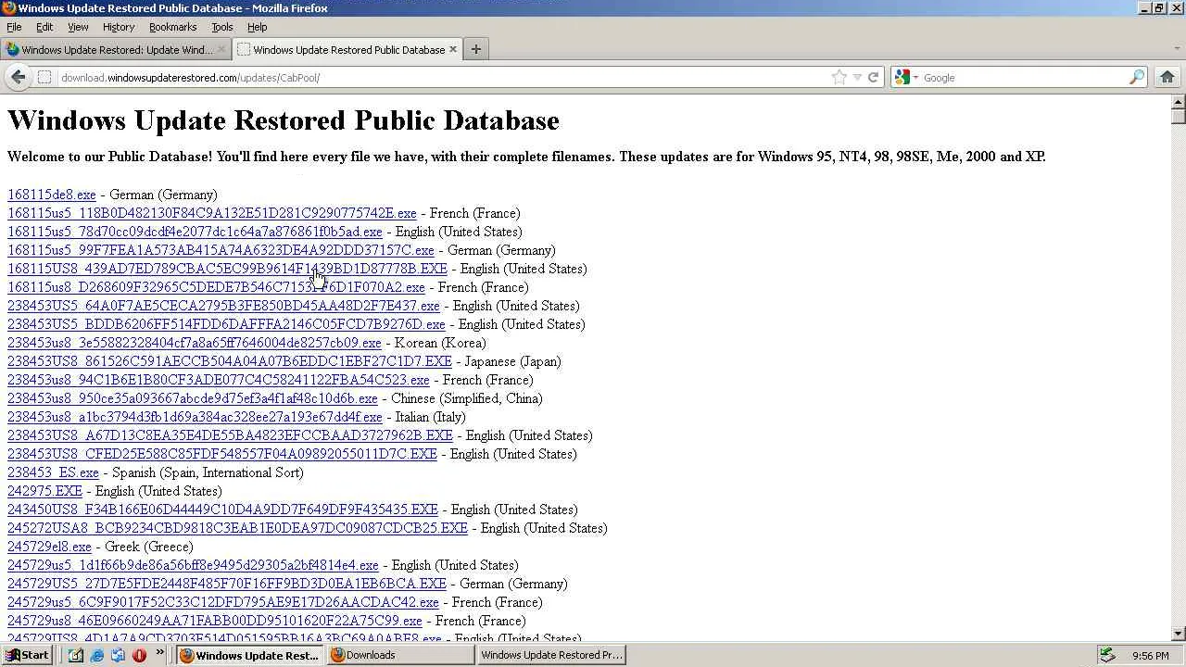
Task: Open 238453US5_64A0F7AE English link
Action: point(223,306)
